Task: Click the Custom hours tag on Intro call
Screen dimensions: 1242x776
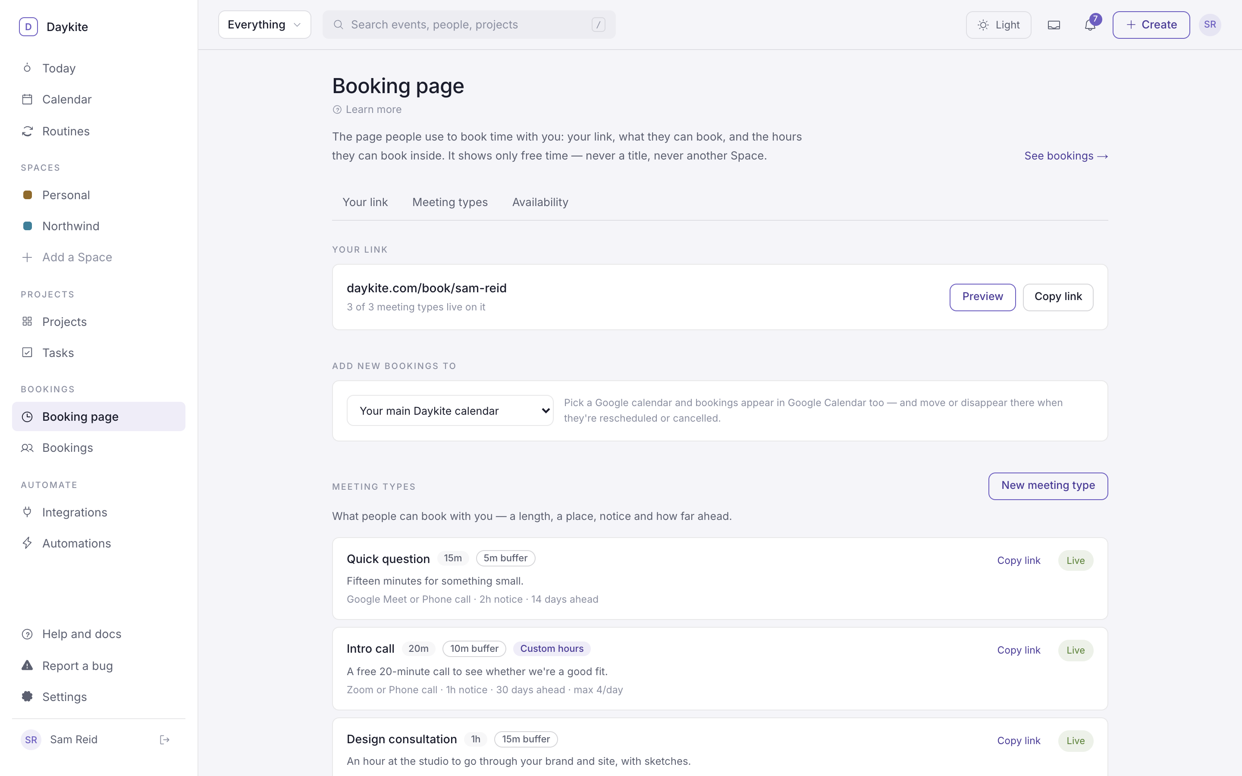Action: [552, 649]
